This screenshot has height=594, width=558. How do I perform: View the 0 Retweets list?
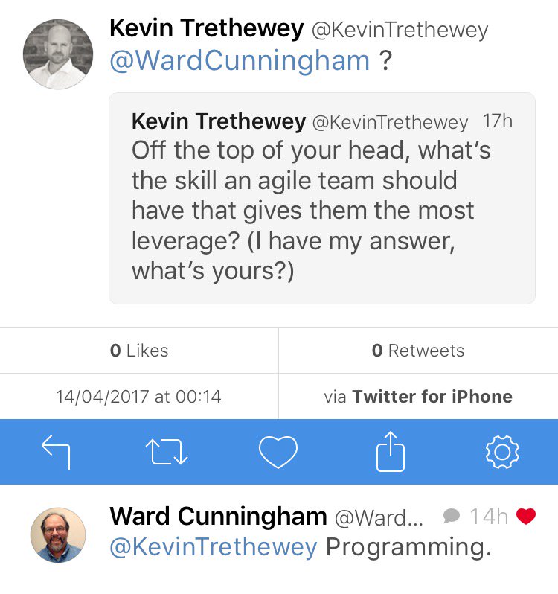(418, 351)
